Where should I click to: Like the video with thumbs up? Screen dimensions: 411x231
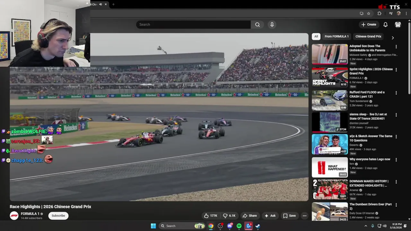pos(210,216)
